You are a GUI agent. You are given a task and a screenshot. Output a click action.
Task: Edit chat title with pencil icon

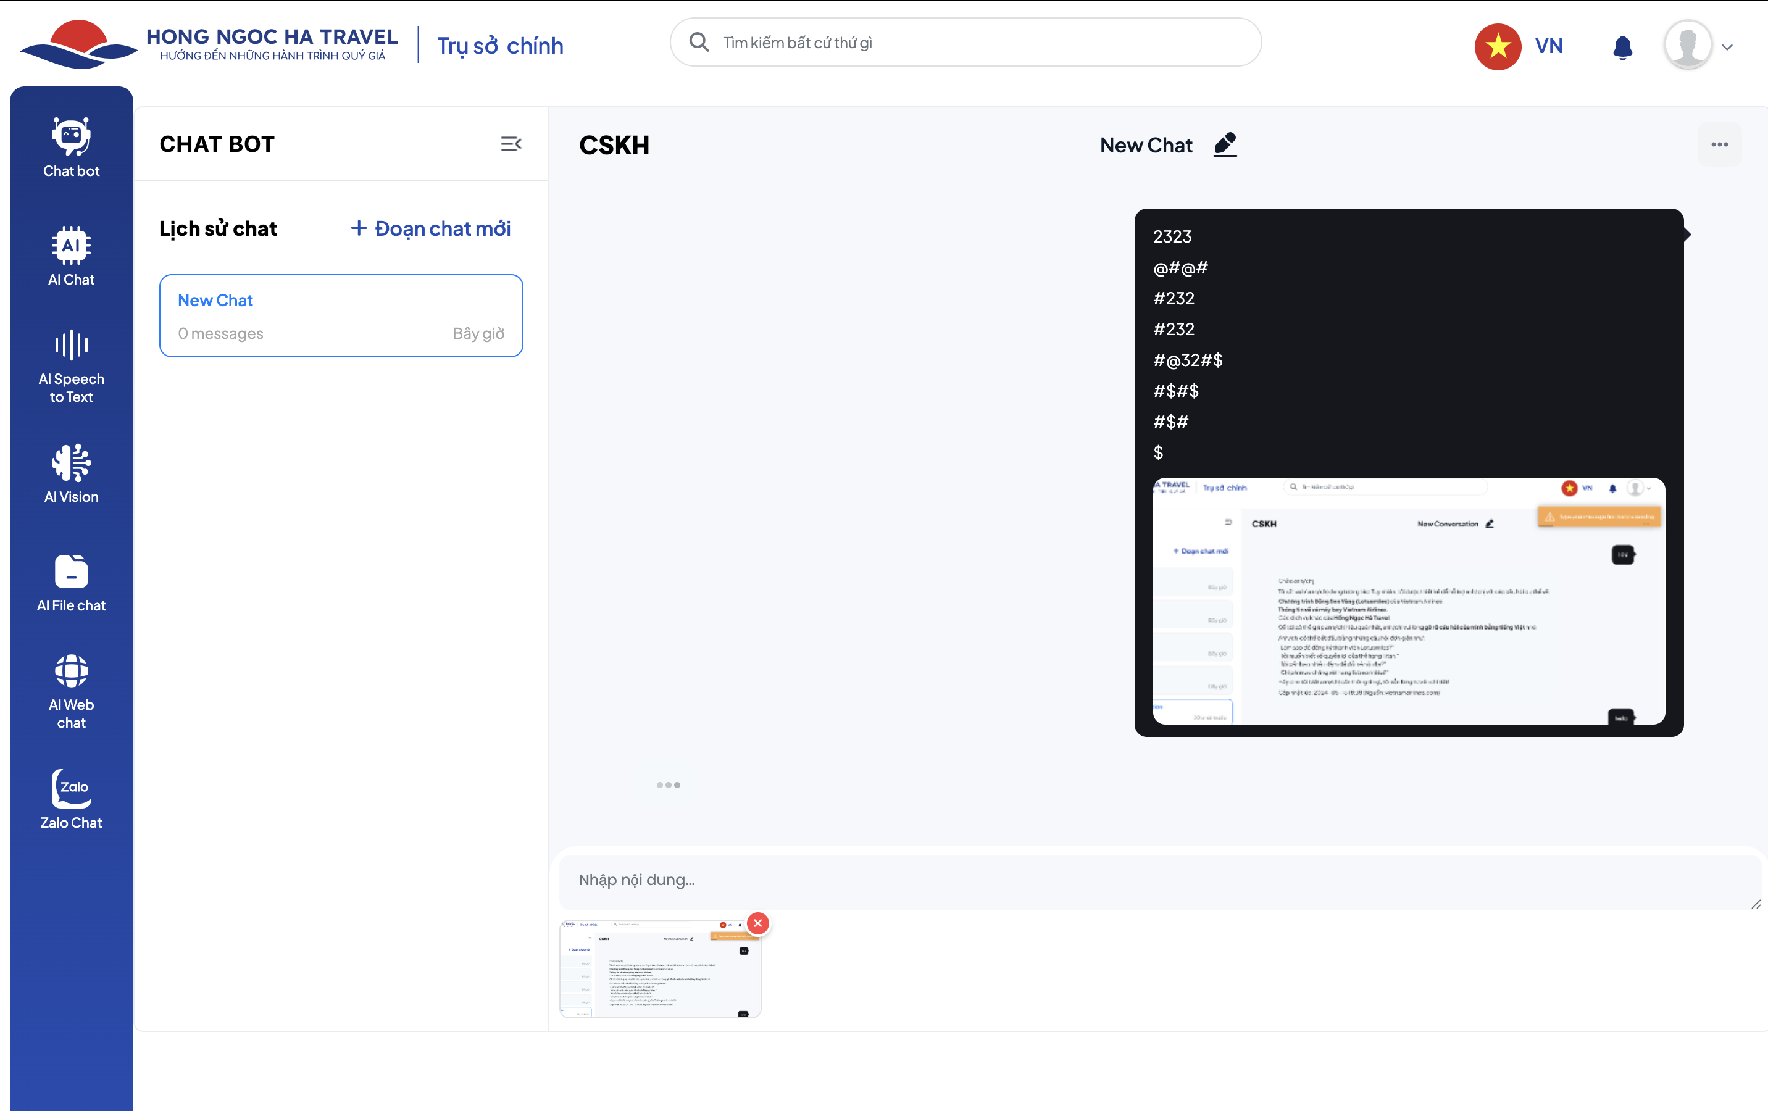tap(1225, 144)
